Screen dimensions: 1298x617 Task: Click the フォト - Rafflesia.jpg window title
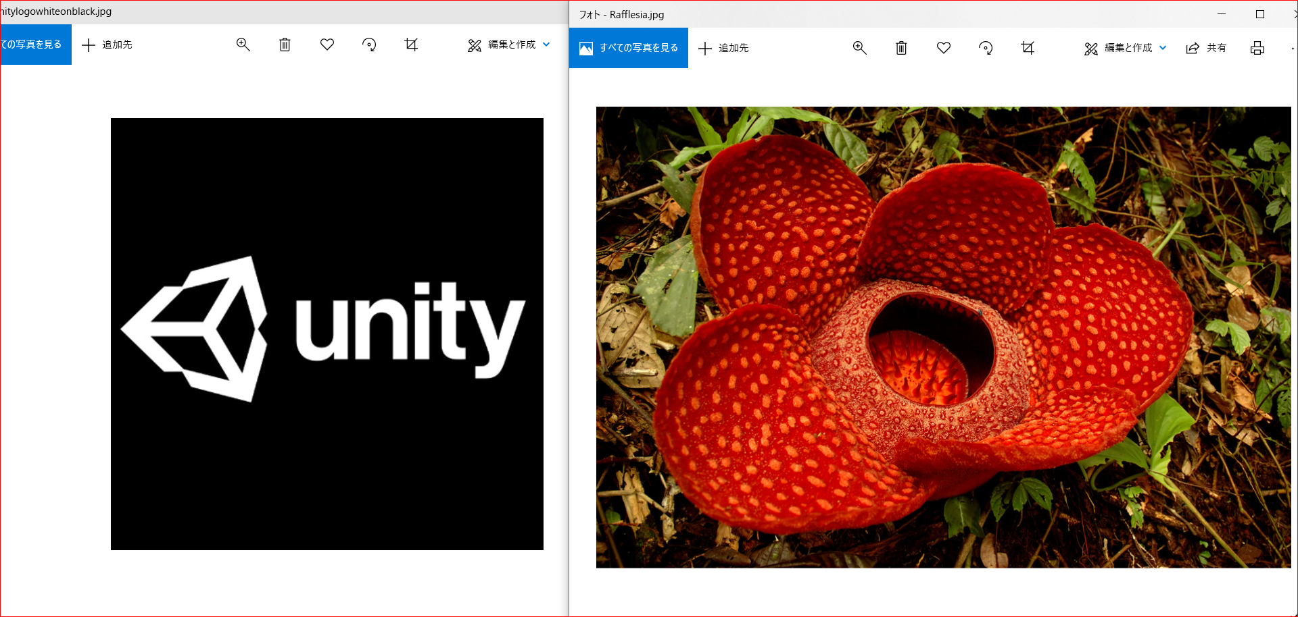[x=622, y=14]
